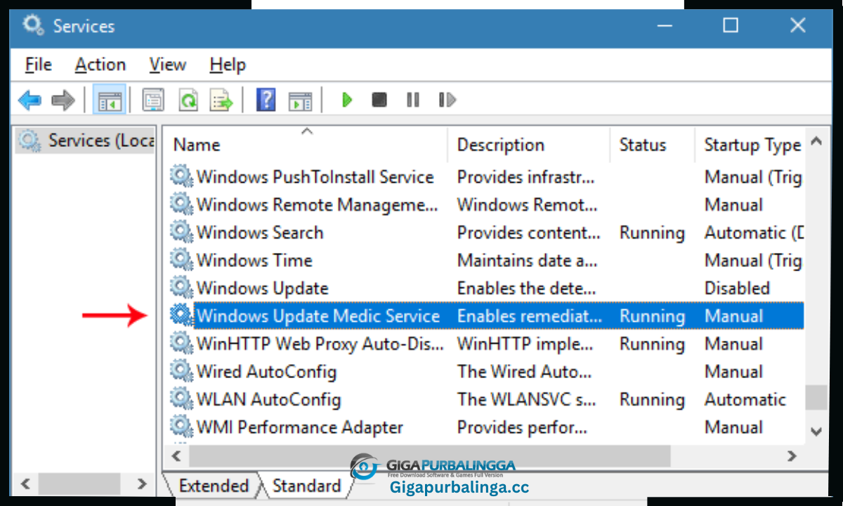The image size is (843, 506).
Task: Open the Action menu
Action: pos(100,65)
